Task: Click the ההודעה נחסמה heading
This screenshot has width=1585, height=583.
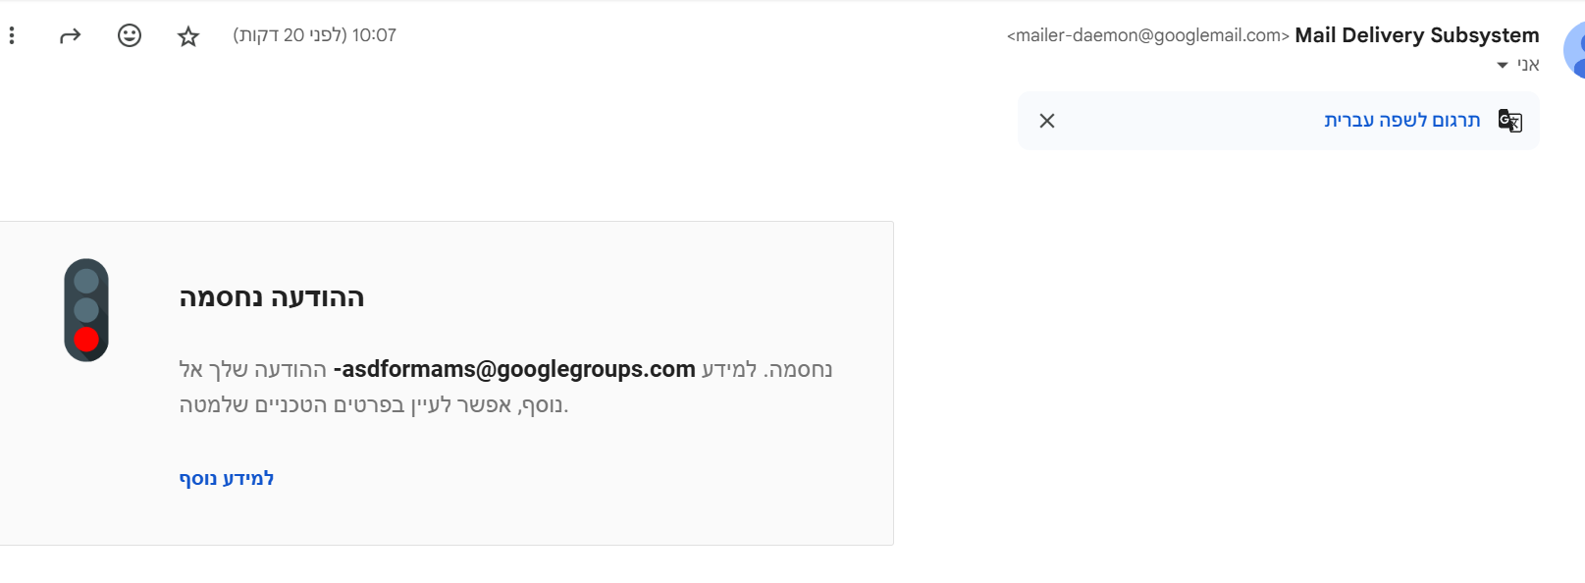Action: [272, 297]
